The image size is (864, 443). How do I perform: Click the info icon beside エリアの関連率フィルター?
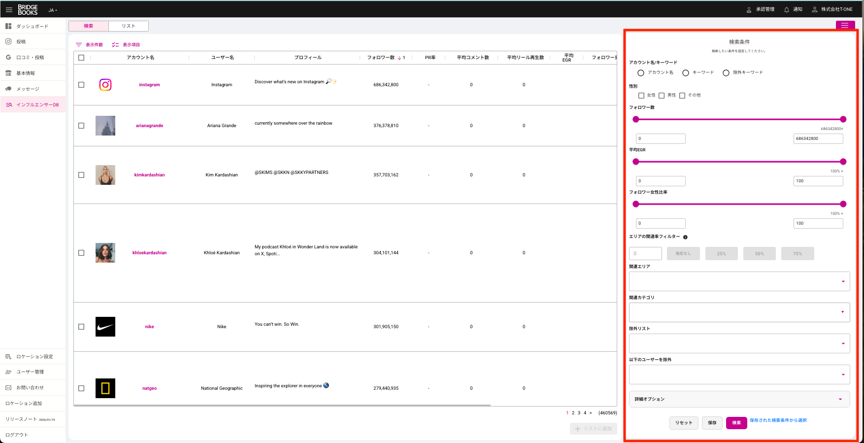tap(685, 237)
